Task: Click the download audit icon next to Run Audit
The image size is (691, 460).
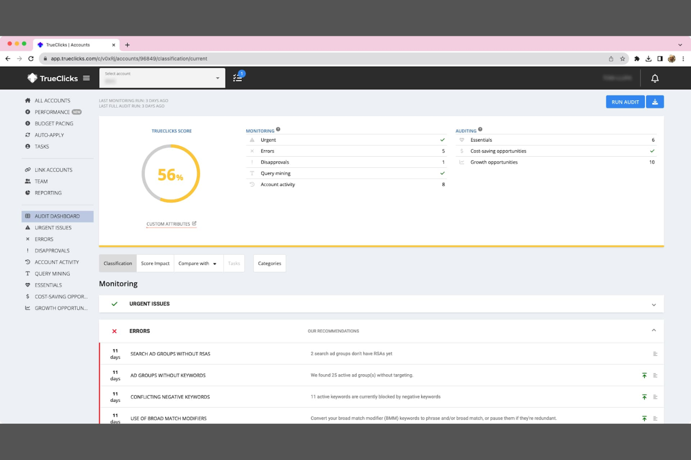Action: [x=655, y=102]
